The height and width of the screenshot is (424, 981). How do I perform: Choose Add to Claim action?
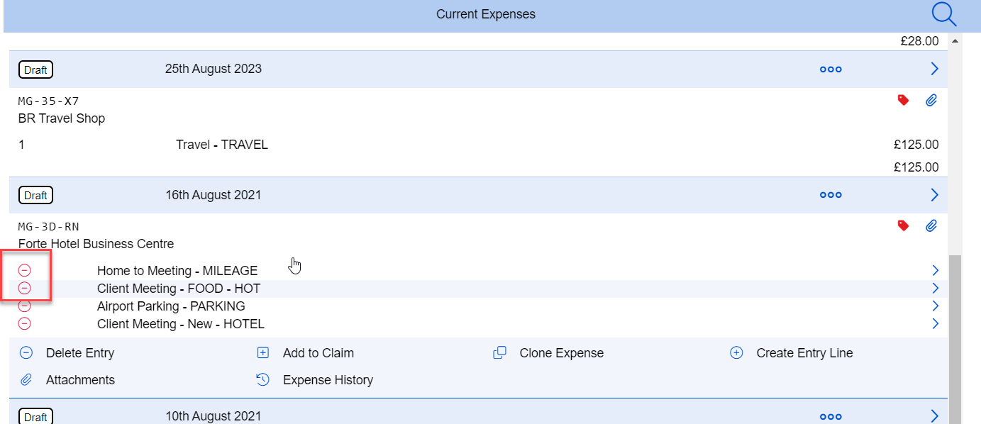coord(318,353)
